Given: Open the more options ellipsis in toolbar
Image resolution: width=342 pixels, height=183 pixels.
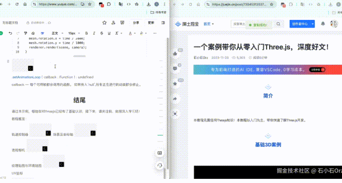Looking at the screenshot, I should click(x=155, y=33).
